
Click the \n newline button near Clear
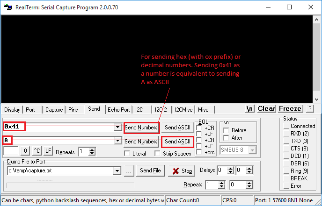[x=250, y=109]
